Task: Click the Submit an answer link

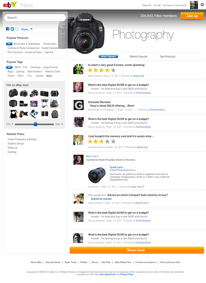Action: (x=101, y=199)
